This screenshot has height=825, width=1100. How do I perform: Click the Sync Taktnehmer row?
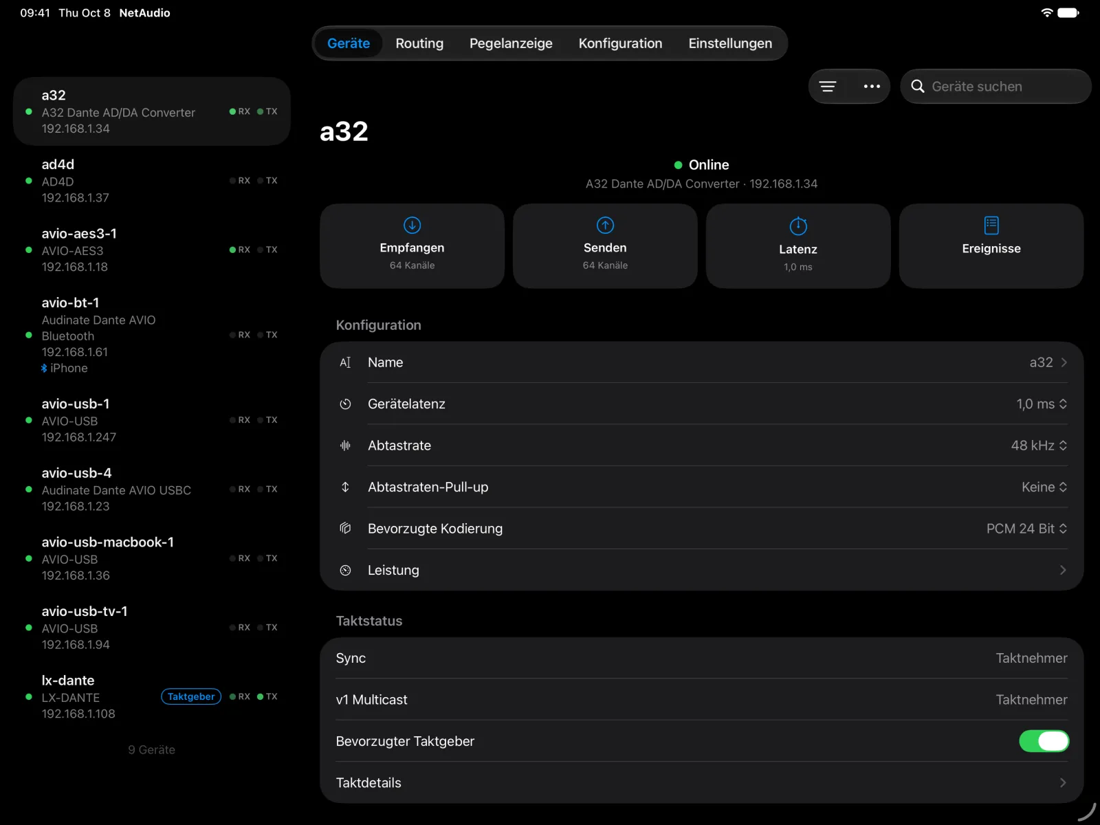(x=701, y=658)
